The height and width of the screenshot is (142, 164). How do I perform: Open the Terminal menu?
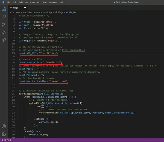[x=53, y=2]
